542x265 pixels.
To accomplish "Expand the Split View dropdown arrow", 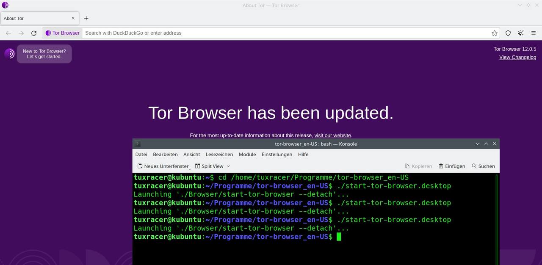I will (x=229, y=166).
